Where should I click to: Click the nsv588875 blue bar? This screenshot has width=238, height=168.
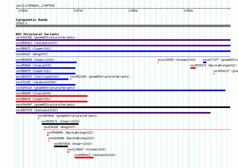(x=45, y=74)
